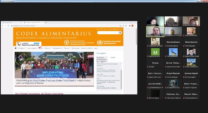Image resolution: width=208 pixels, height=113 pixels.
Task: Open the 'Публикации' menu item
Action: click(75, 48)
